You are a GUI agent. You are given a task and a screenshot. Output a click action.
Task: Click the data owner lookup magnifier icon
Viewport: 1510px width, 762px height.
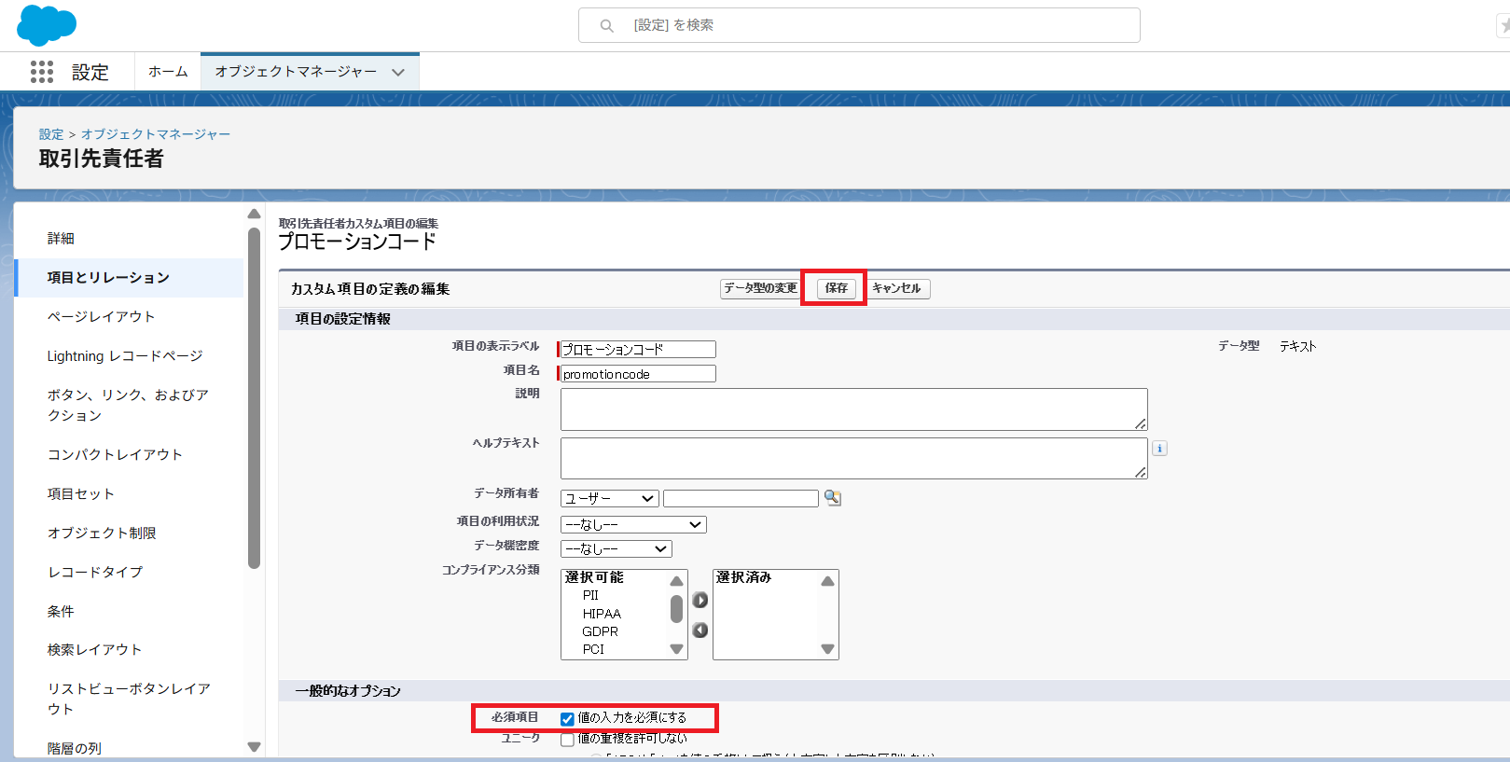(x=832, y=498)
